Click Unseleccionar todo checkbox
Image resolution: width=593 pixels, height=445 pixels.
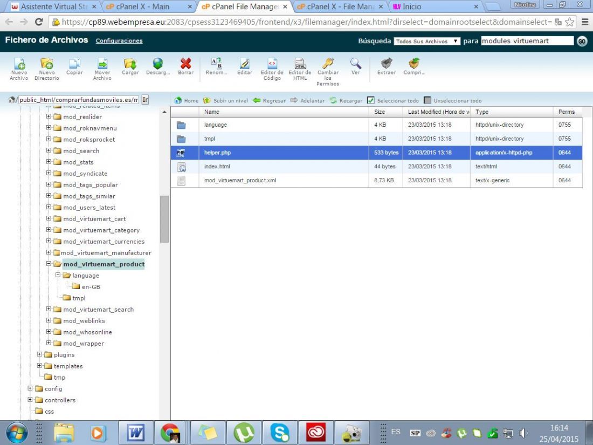pos(427,100)
